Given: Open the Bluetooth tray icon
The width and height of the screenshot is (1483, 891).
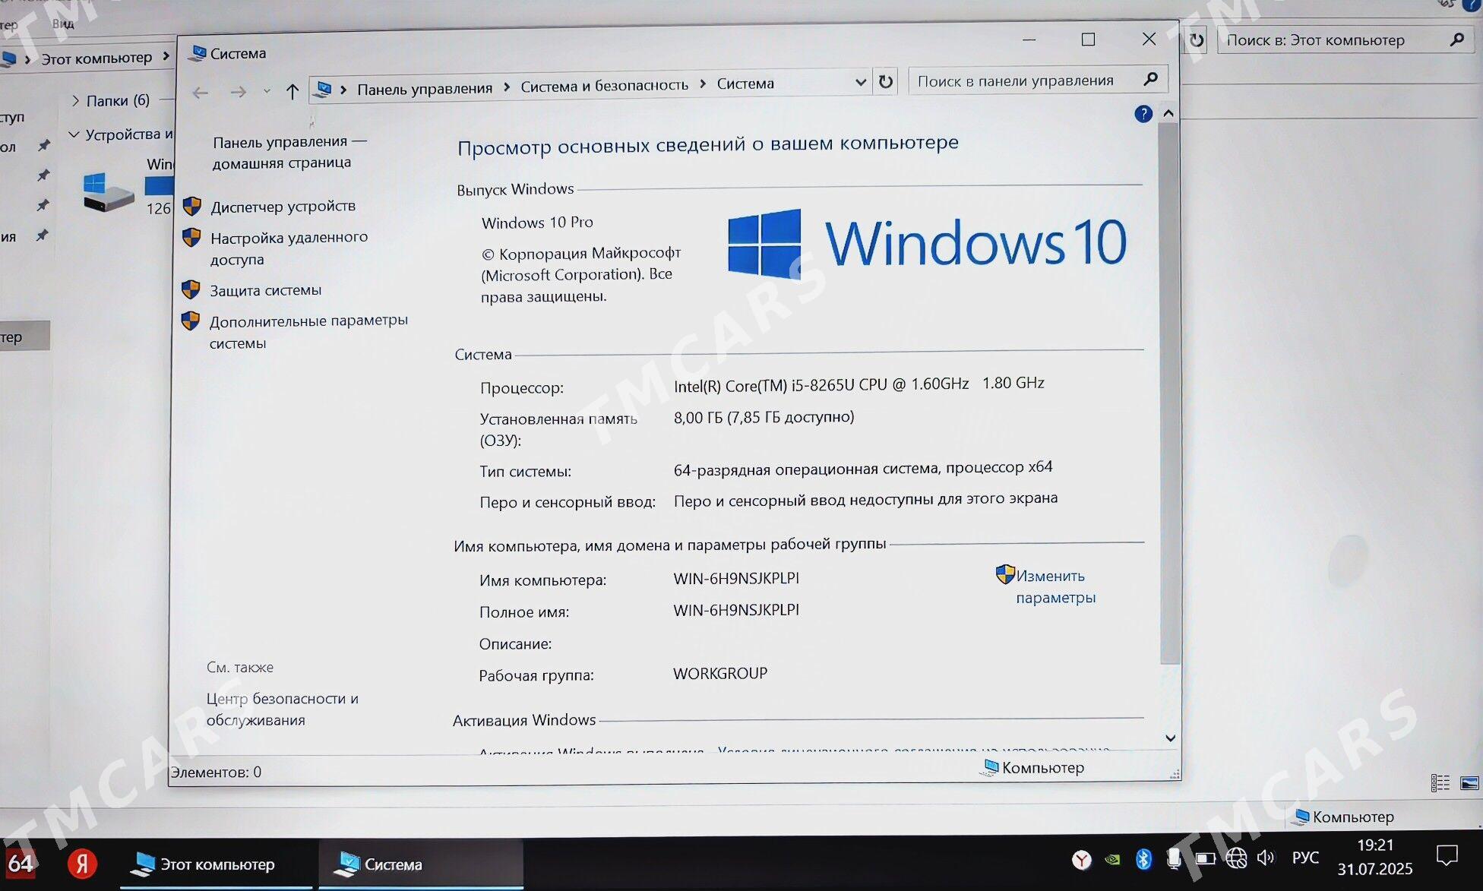Looking at the screenshot, I should (1143, 859).
